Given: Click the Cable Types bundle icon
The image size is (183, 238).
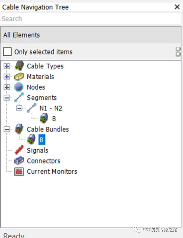Looking at the screenshot, I should [19, 66].
